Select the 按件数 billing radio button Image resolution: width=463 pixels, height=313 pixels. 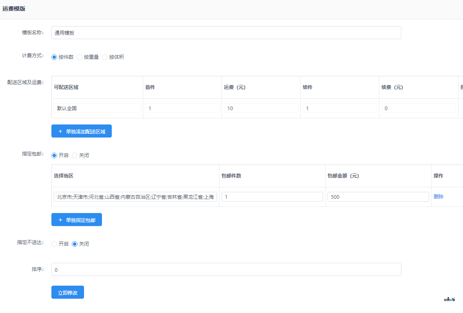coord(54,57)
